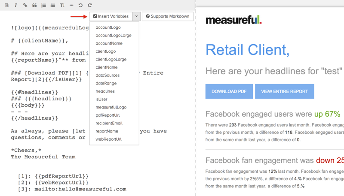
Task: Click the heading text size icon
Action: point(62,6)
